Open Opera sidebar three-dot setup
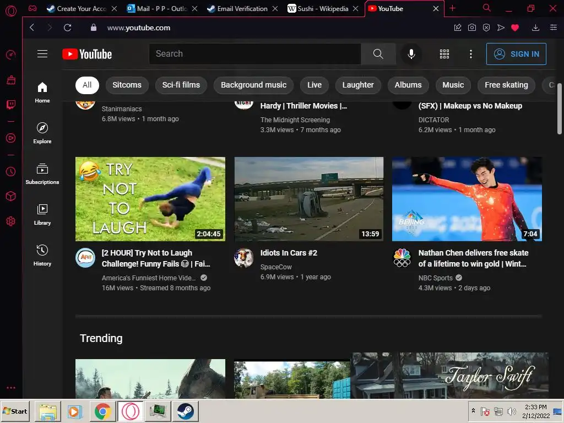 11,388
